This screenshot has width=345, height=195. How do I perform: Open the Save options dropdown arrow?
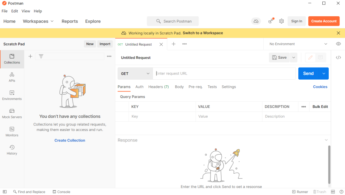(294, 57)
